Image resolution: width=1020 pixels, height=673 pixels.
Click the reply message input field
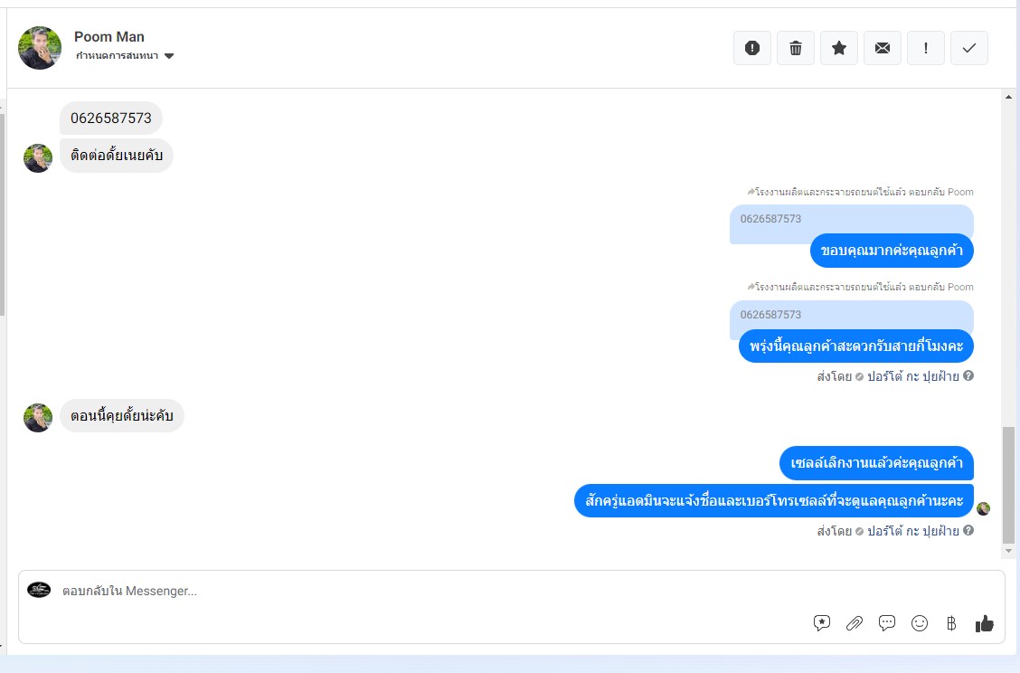(430, 591)
